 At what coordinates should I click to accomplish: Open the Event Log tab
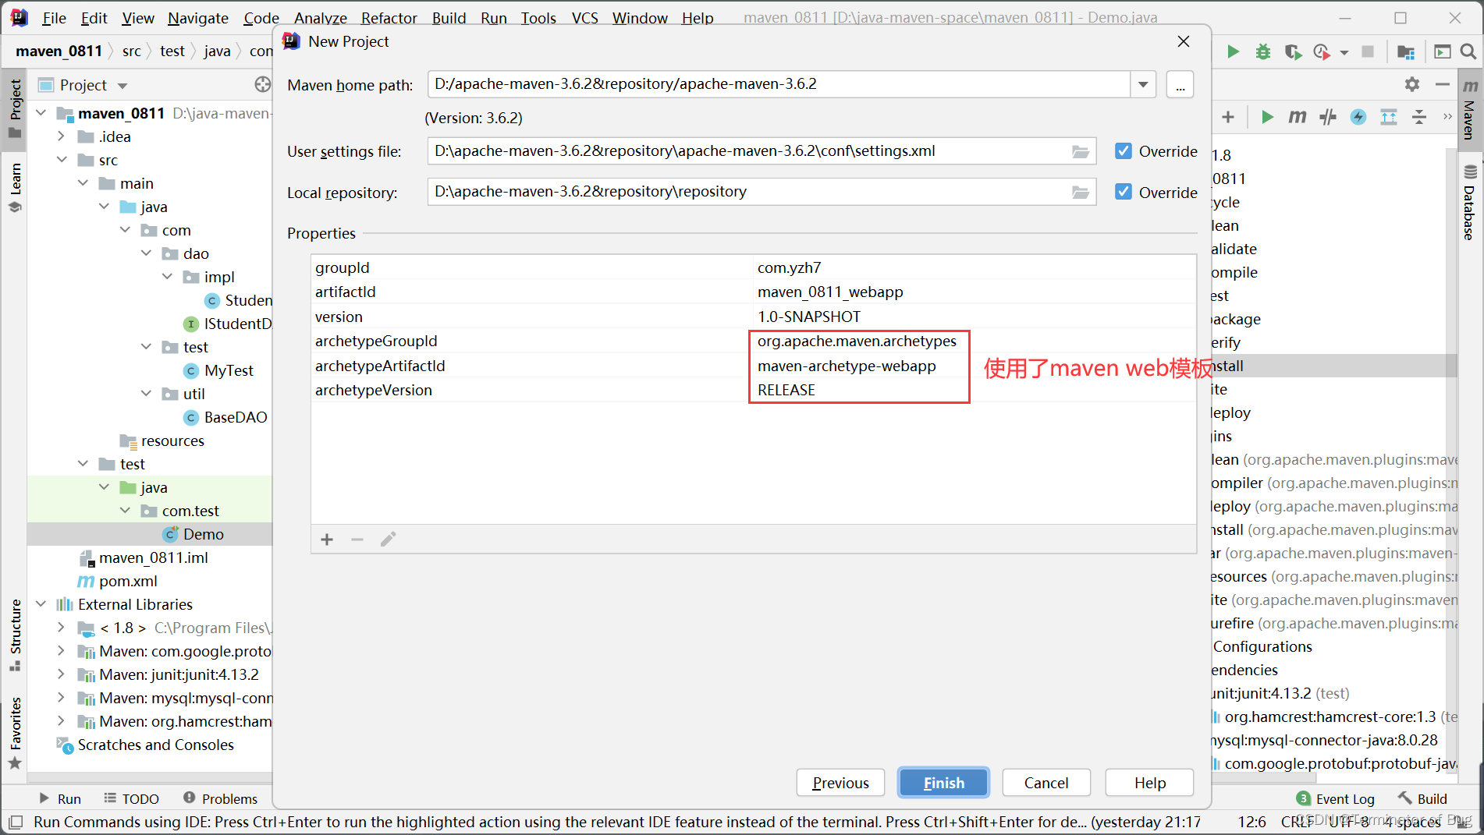1335,798
